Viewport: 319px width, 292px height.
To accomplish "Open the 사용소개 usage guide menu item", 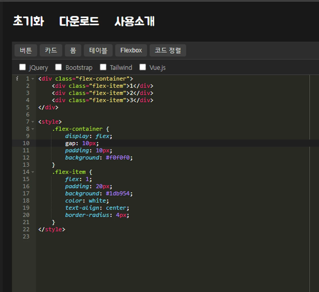I will click(135, 21).
